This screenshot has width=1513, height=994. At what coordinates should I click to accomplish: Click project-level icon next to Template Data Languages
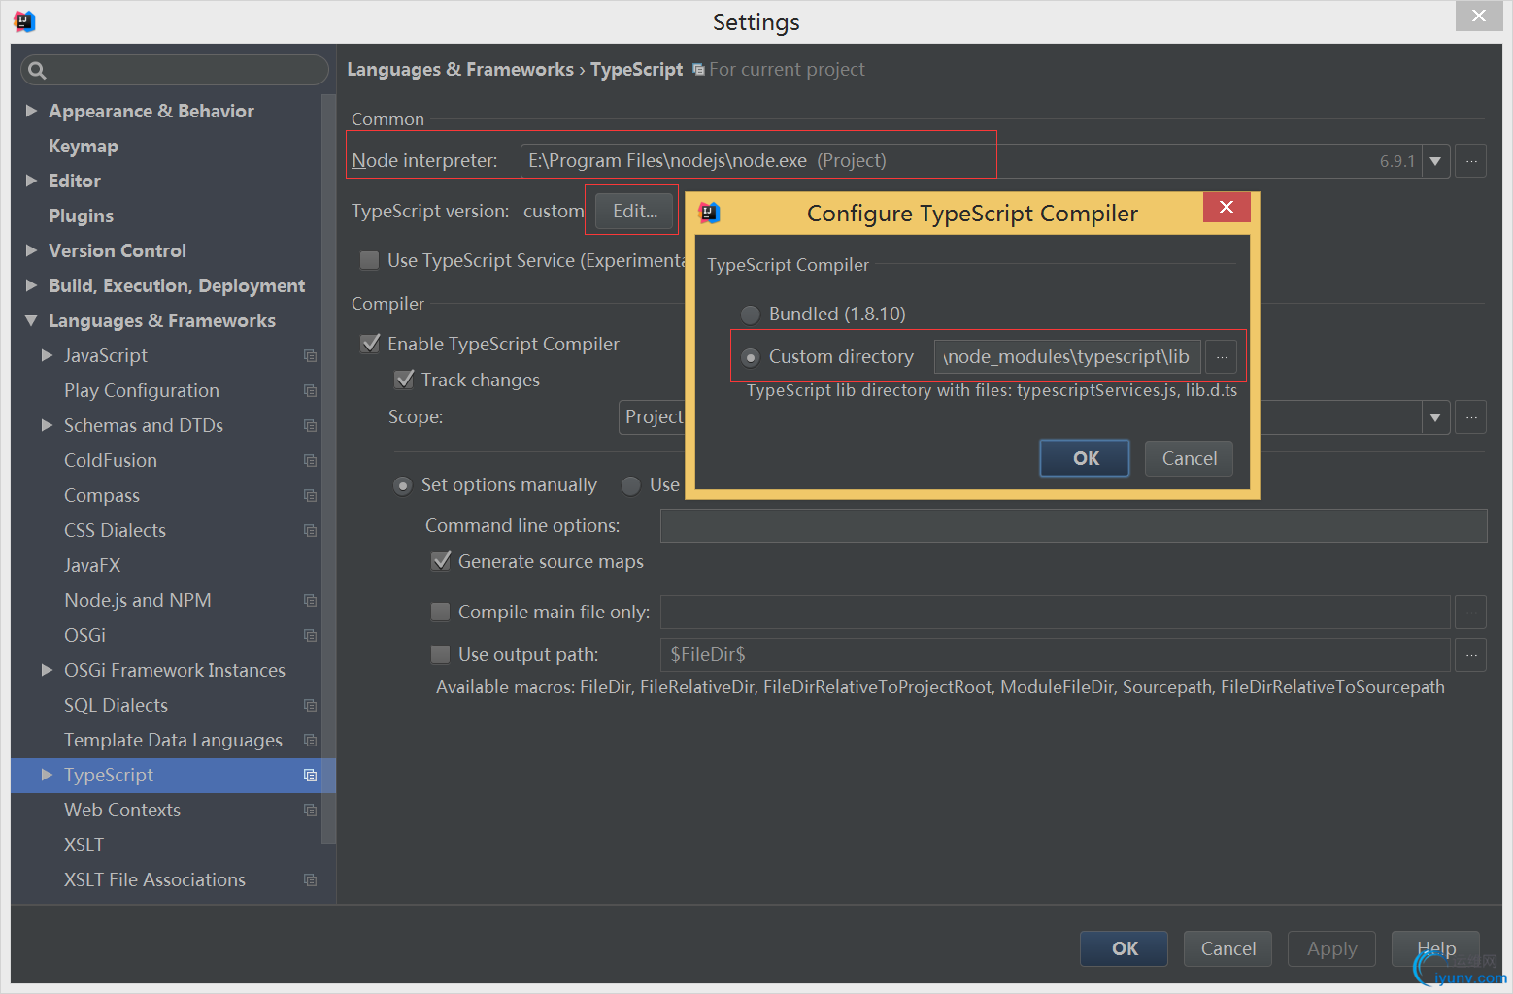(310, 741)
